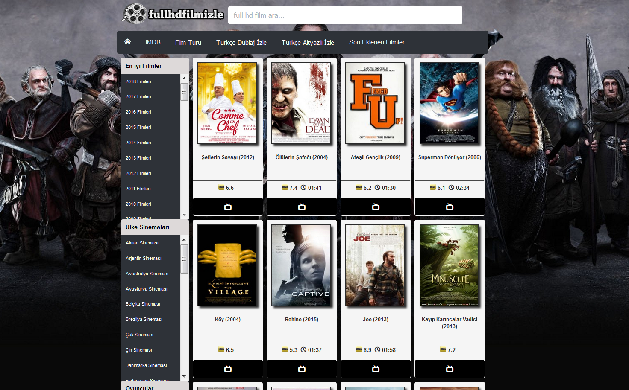The height and width of the screenshot is (390, 629).
Task: Click the watch TV icon under Kayıp Karıncalar Vadisi
Action: point(450,369)
